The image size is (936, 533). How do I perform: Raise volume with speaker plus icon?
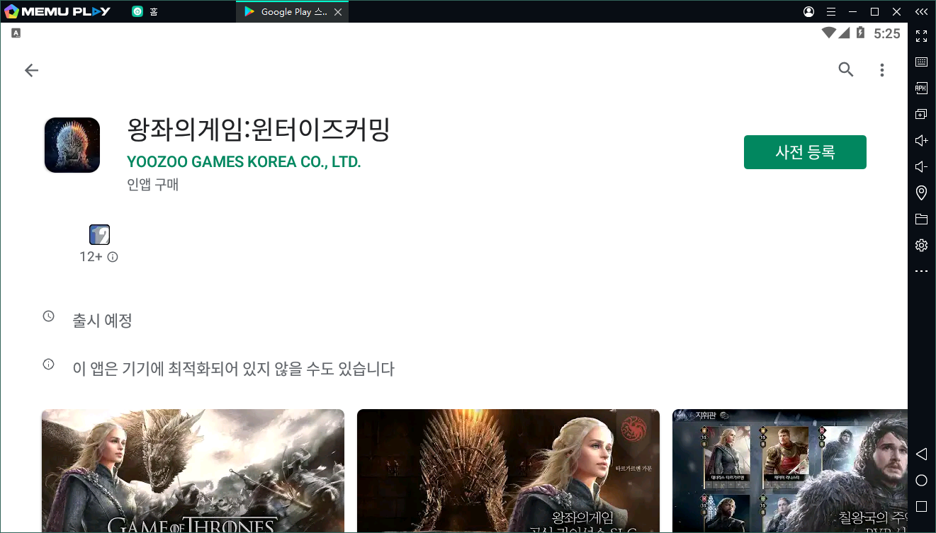[921, 141]
